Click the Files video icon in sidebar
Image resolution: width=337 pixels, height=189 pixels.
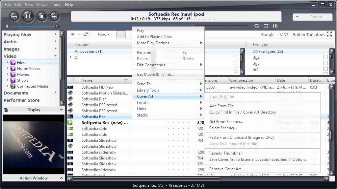click(13, 63)
